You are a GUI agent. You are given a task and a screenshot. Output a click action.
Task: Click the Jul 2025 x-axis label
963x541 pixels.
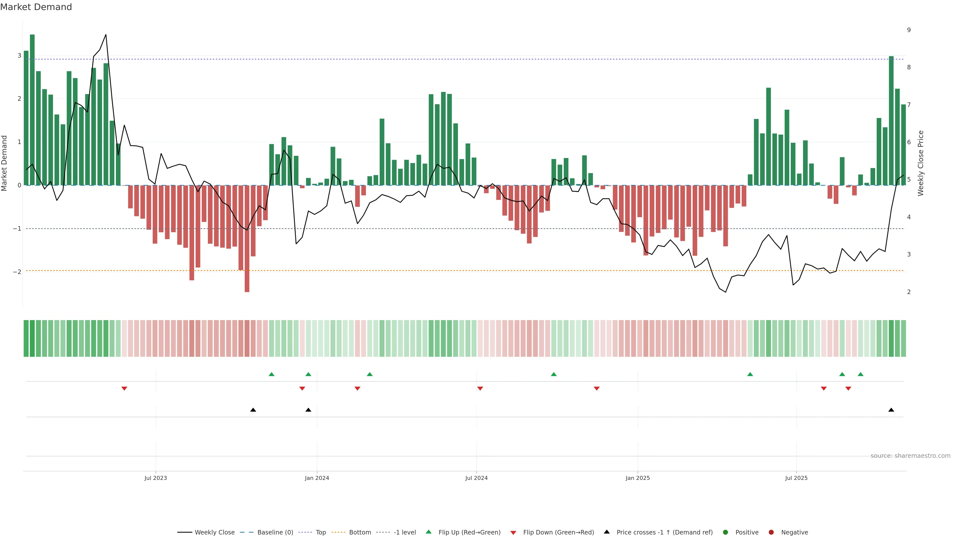point(796,478)
